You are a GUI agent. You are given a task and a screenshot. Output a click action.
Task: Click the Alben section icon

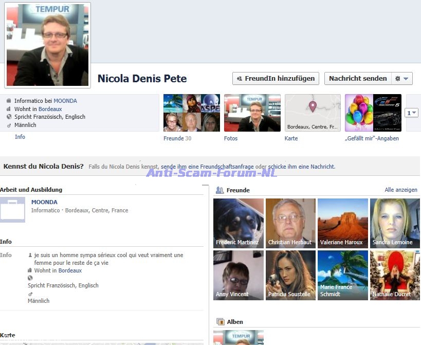click(219, 322)
